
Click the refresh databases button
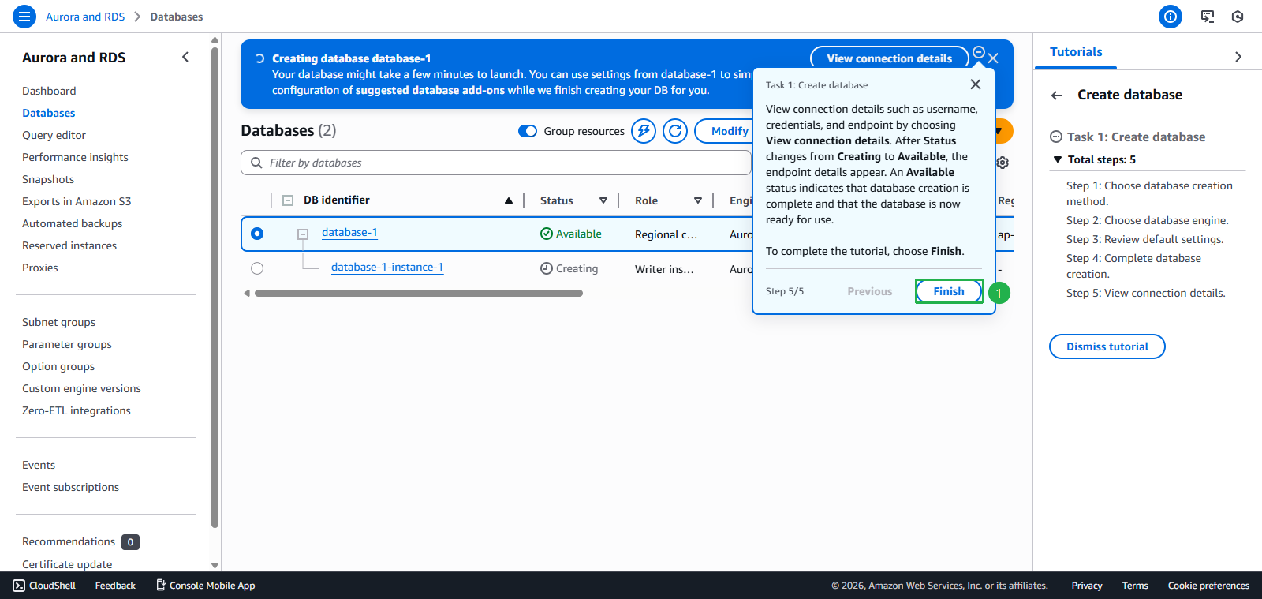click(x=675, y=131)
